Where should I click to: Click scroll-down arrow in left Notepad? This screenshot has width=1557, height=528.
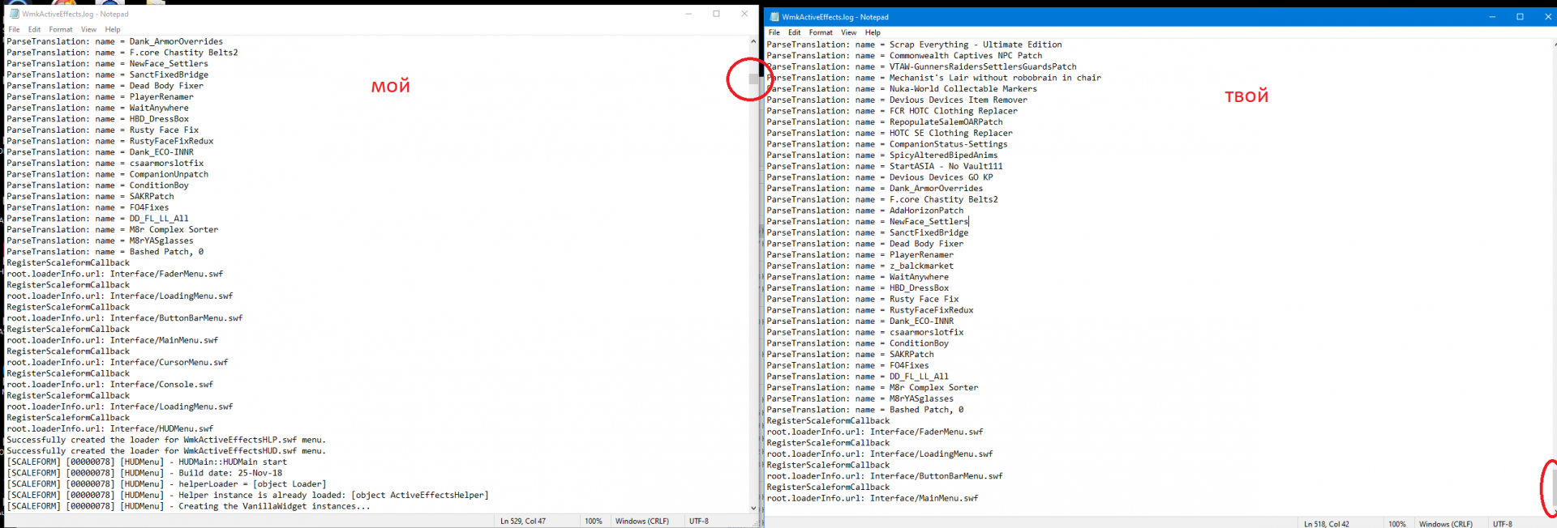[x=753, y=508]
